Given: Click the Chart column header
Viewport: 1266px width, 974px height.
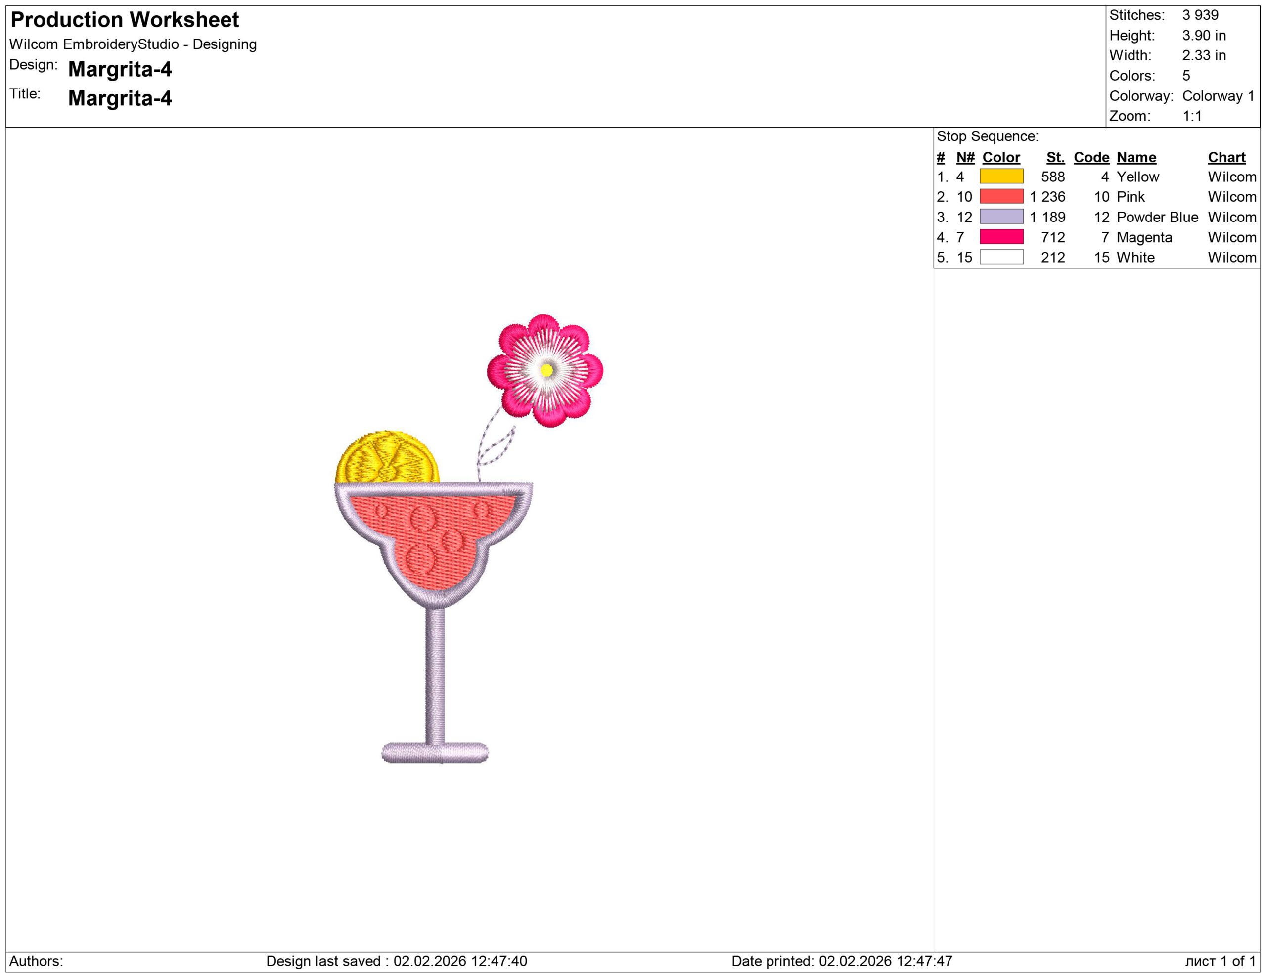Looking at the screenshot, I should (x=1226, y=157).
